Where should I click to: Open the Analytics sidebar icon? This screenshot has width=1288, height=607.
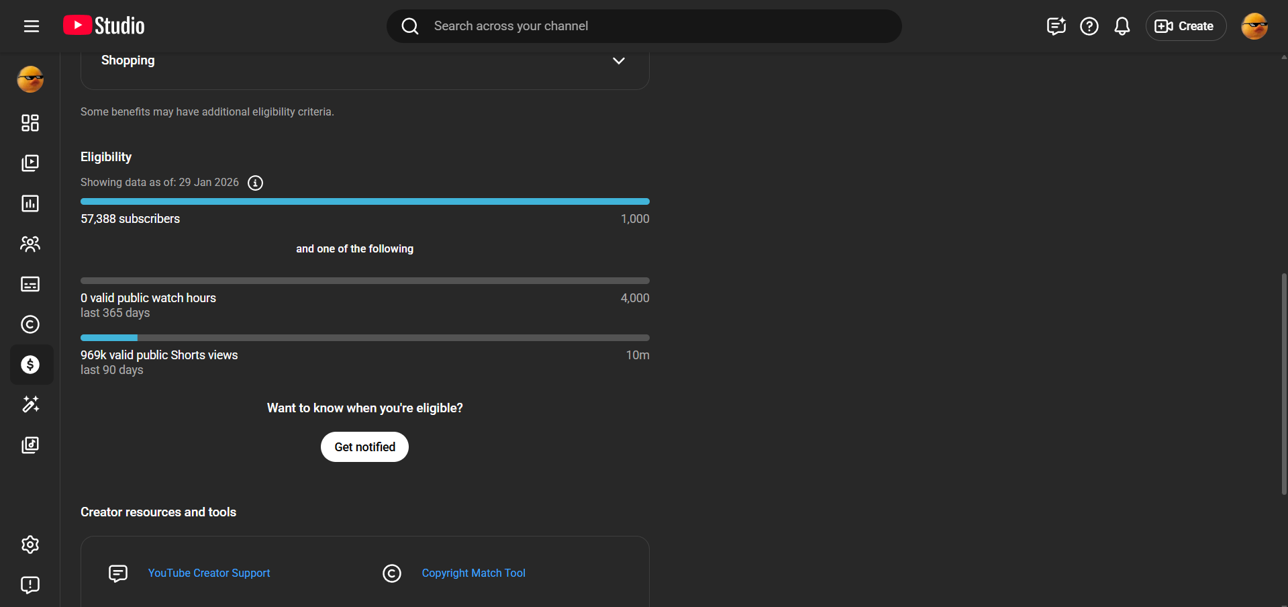click(x=30, y=203)
